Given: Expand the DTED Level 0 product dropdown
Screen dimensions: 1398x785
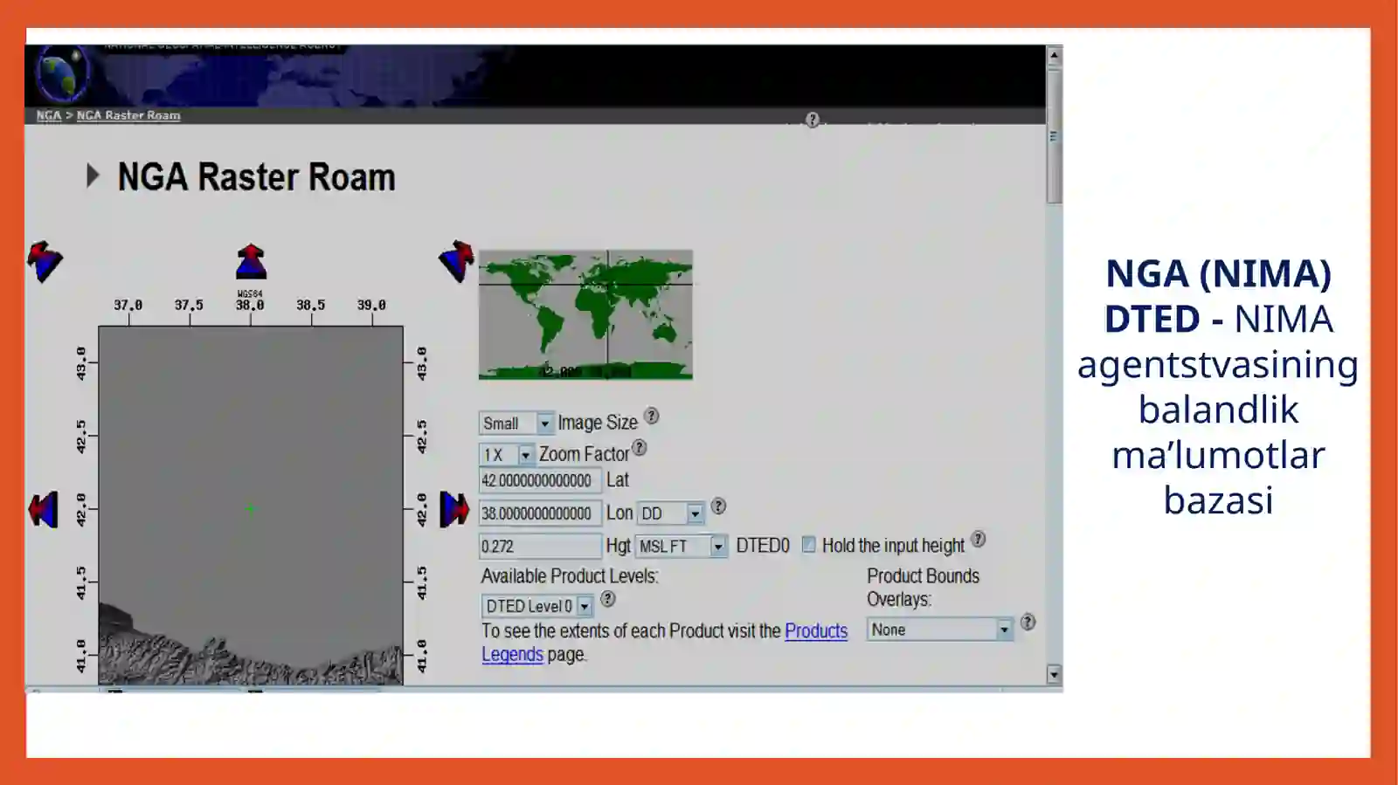Looking at the screenshot, I should 585,606.
